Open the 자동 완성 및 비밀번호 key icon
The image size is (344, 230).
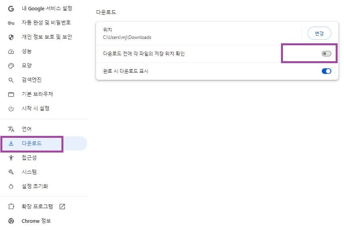(x=11, y=23)
